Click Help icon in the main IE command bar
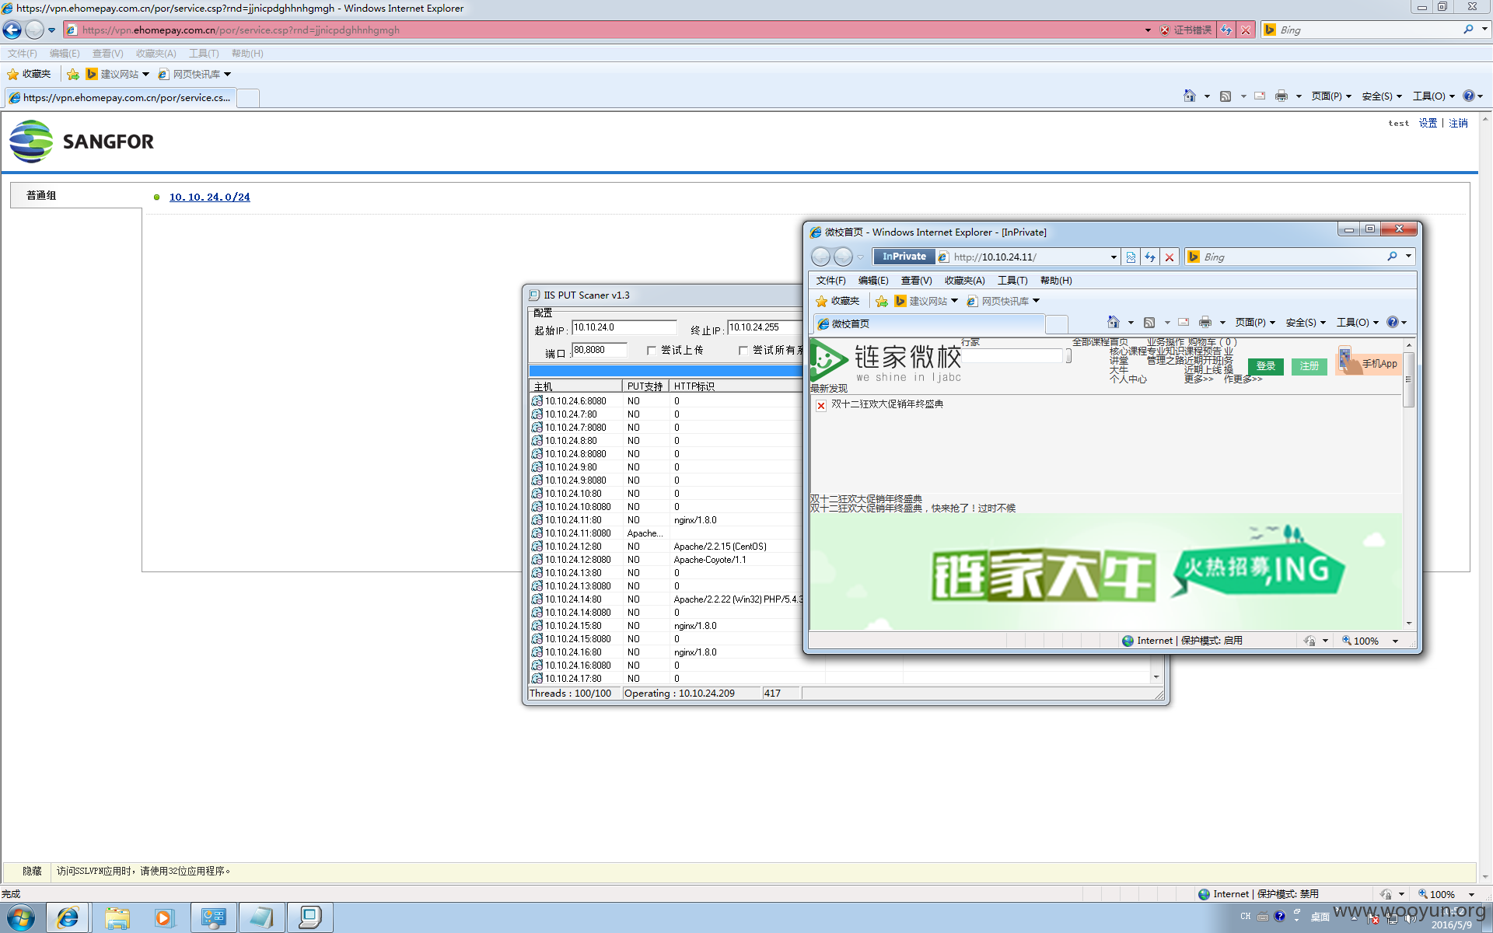Image resolution: width=1493 pixels, height=933 pixels. pyautogui.click(x=1468, y=96)
